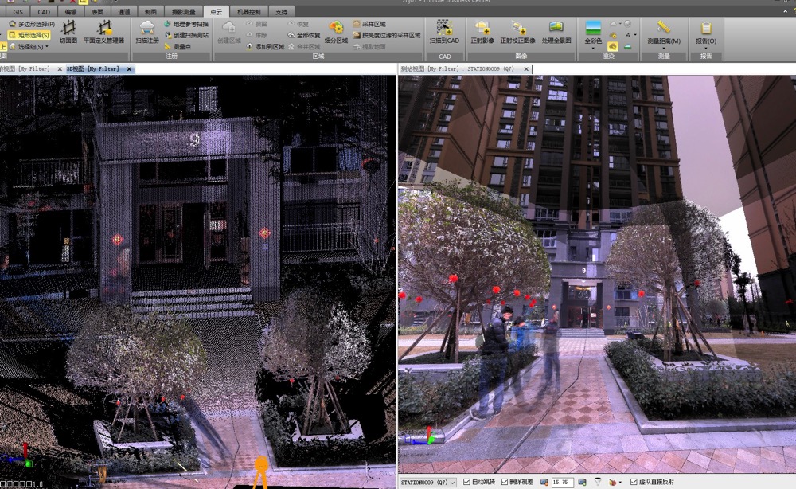Viewport: 796px width, 489px height.
Task: Launch the 扫描到CAD scan-to-CAD tool
Action: [444, 32]
